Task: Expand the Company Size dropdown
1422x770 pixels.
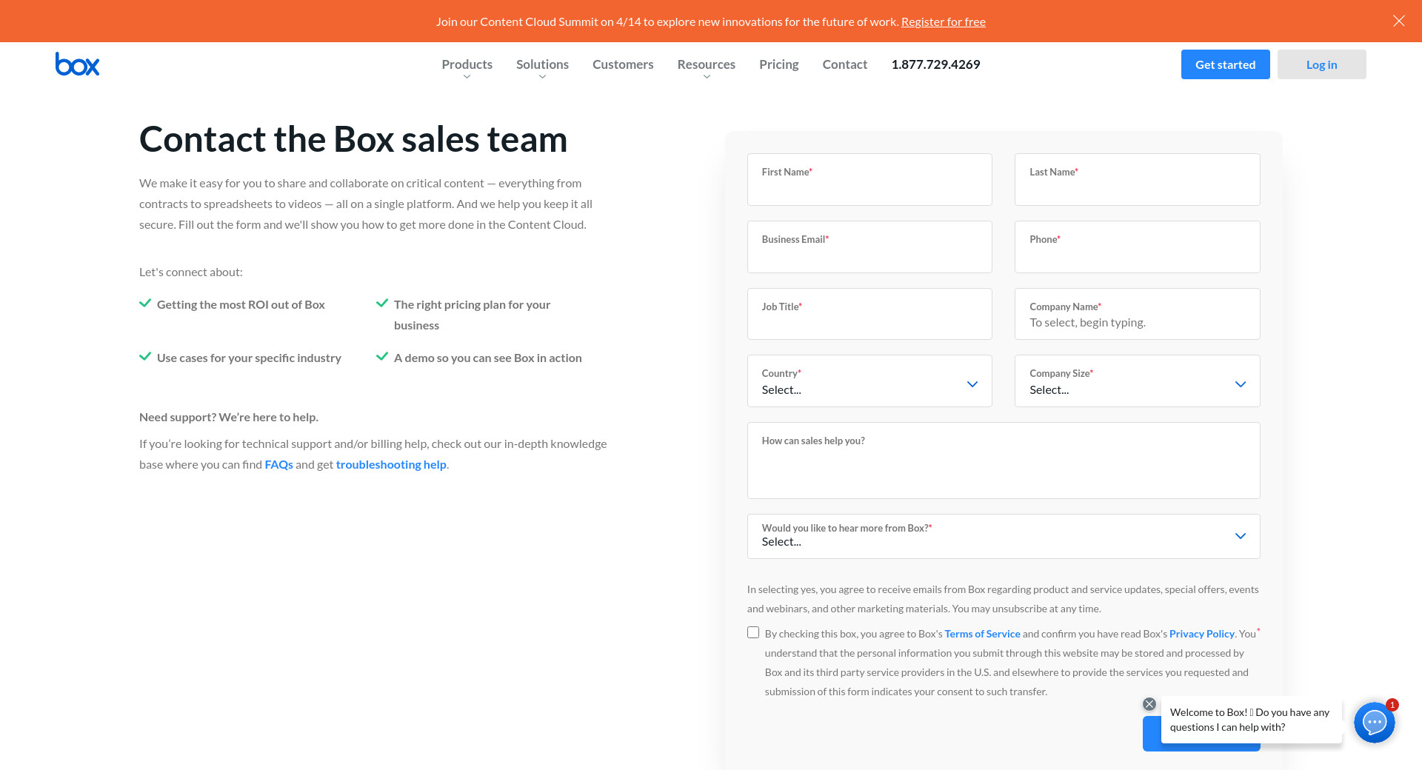Action: tap(1136, 381)
